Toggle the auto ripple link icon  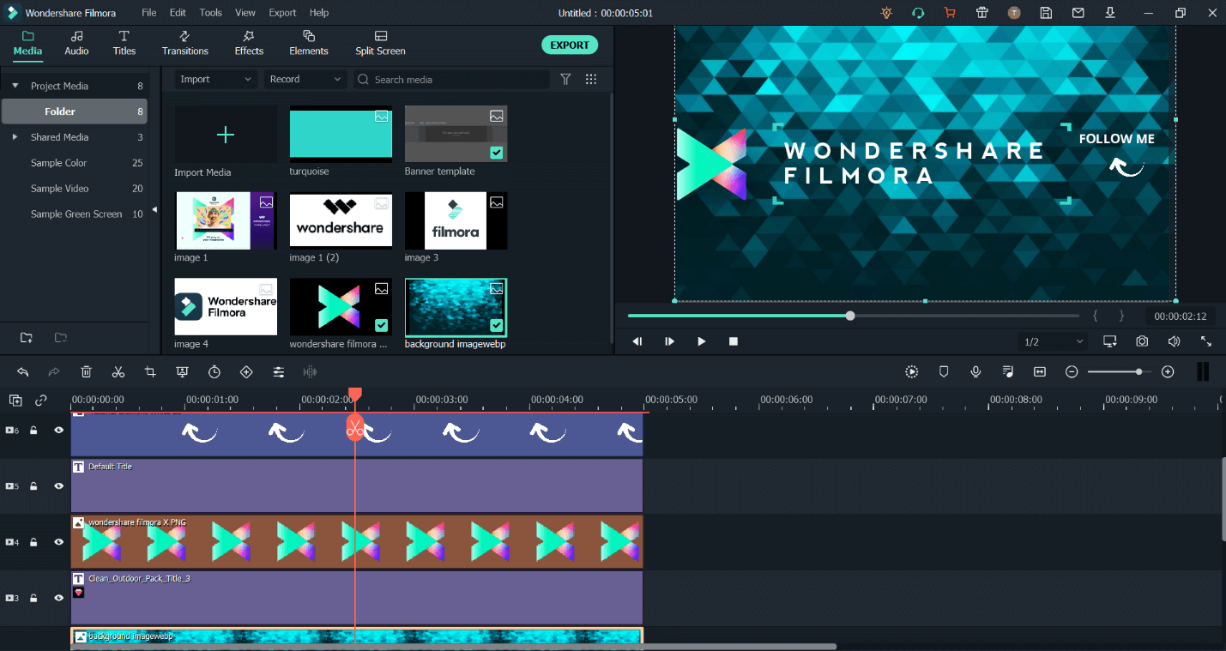coord(41,400)
